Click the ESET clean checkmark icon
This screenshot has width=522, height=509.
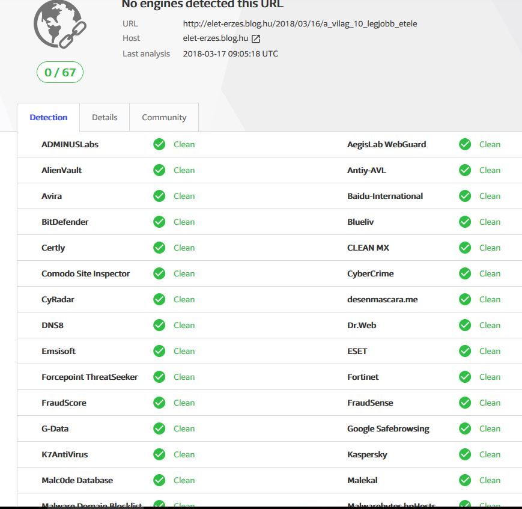pos(465,351)
